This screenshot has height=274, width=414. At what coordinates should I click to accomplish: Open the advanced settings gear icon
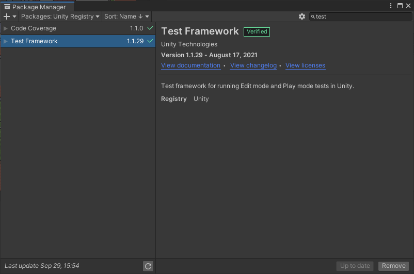coord(302,16)
